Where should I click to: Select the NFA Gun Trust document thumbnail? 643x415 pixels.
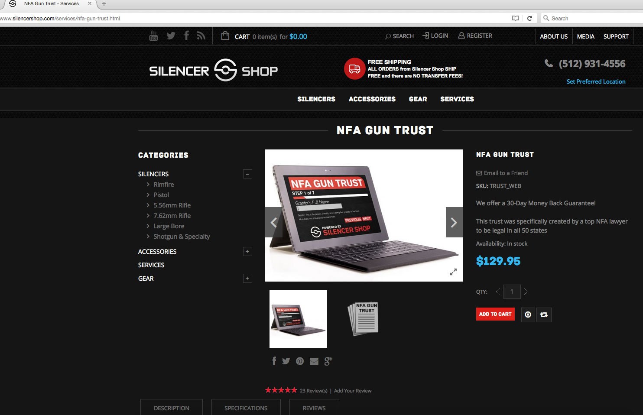click(x=363, y=319)
